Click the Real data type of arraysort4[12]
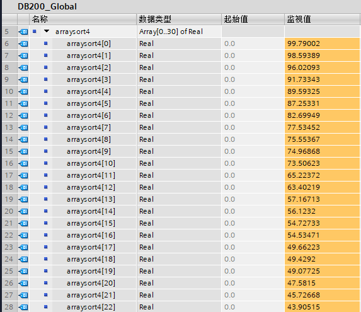This screenshot has width=361, height=312. 179,187
